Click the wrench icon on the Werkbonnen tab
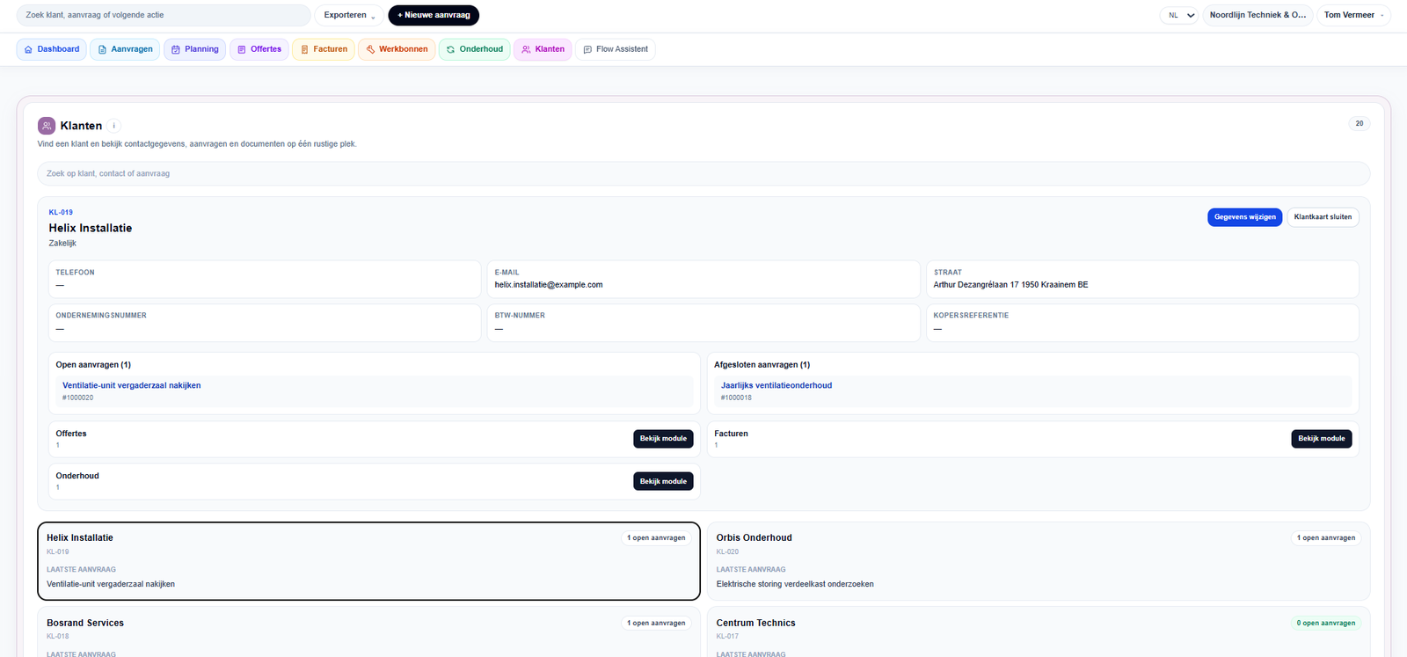1407x657 pixels. [370, 49]
